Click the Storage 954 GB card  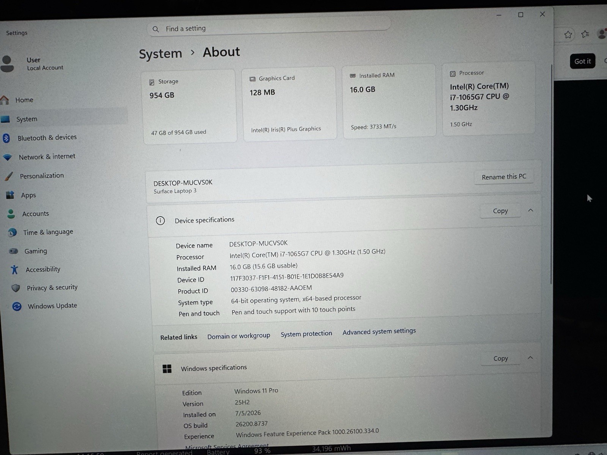189,106
